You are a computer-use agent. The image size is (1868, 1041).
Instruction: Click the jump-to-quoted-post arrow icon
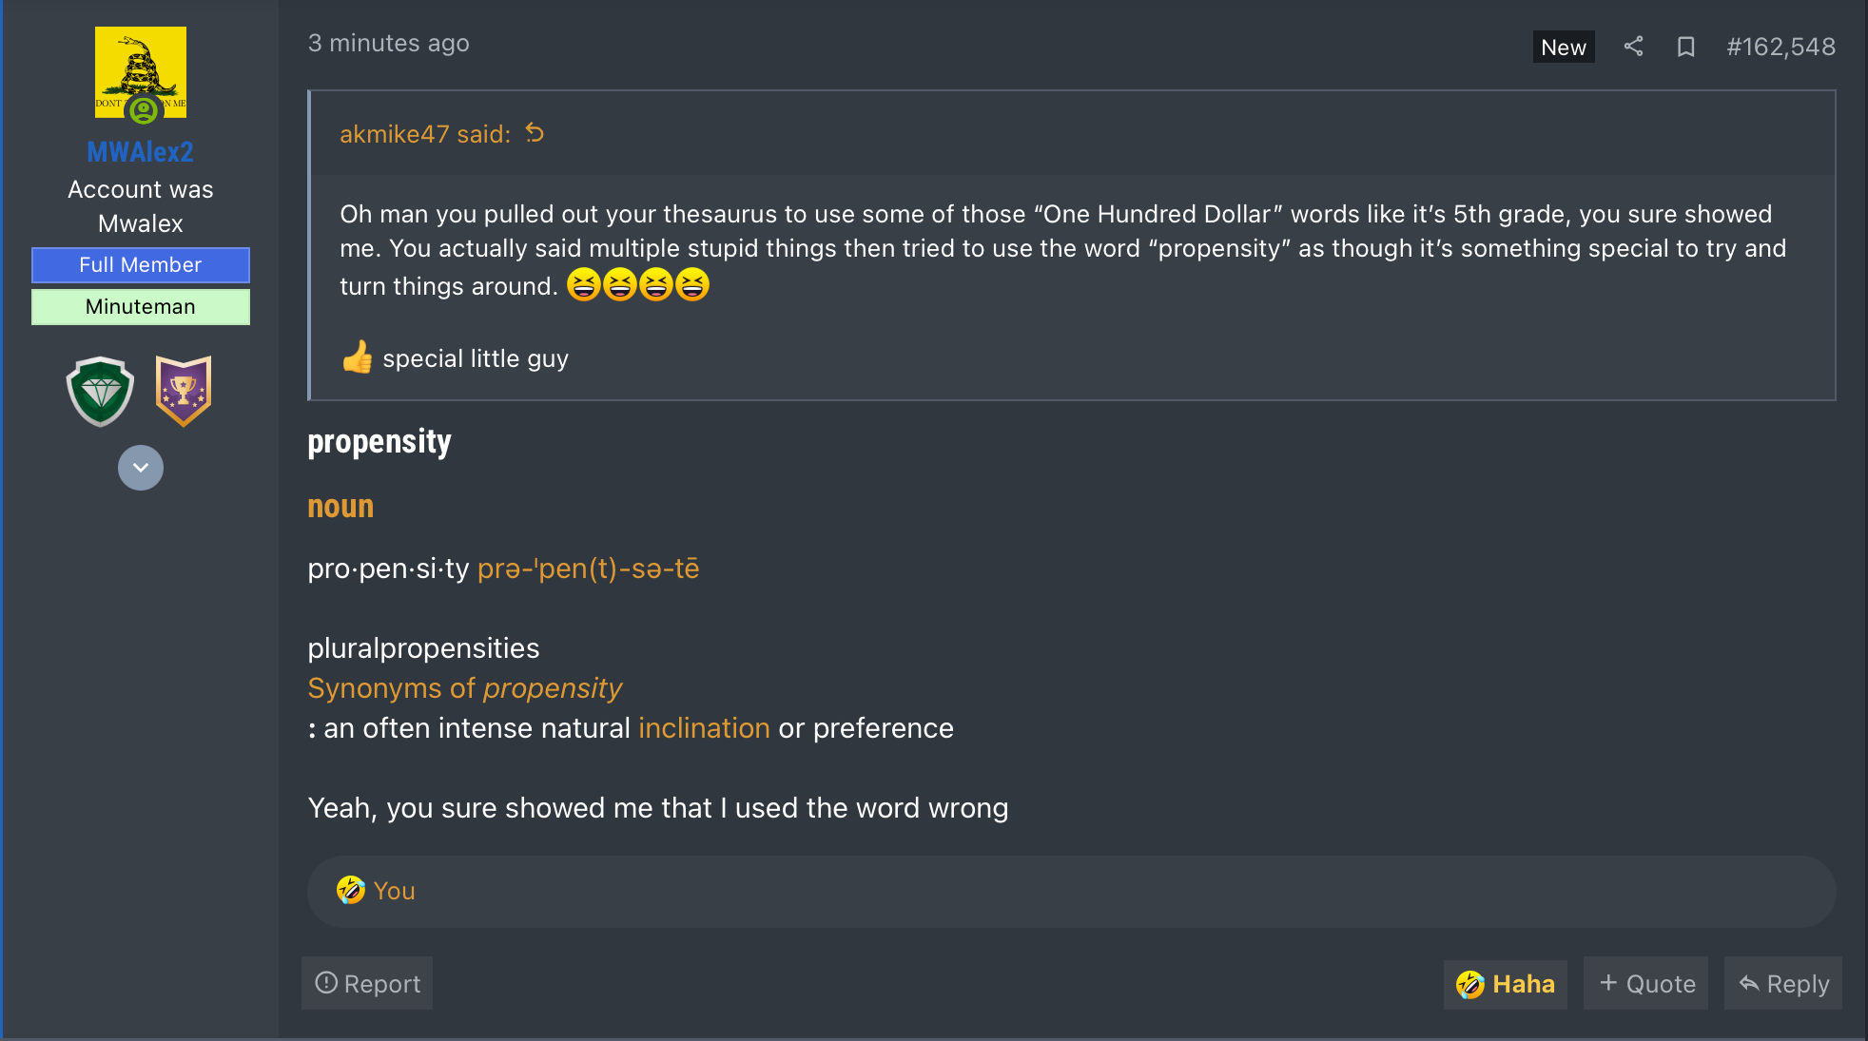535,134
